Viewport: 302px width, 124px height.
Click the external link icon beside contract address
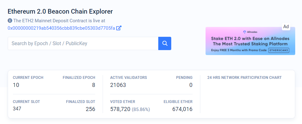(119, 28)
